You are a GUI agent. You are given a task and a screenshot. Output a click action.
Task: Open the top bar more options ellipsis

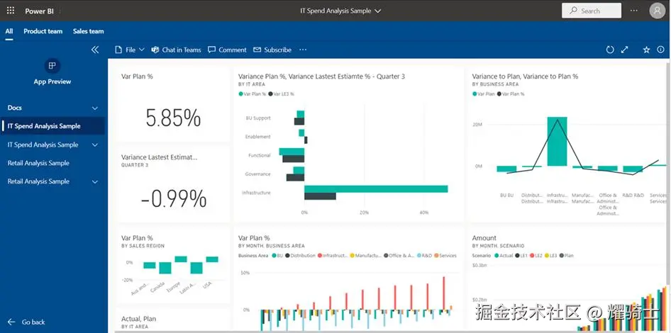click(x=634, y=11)
